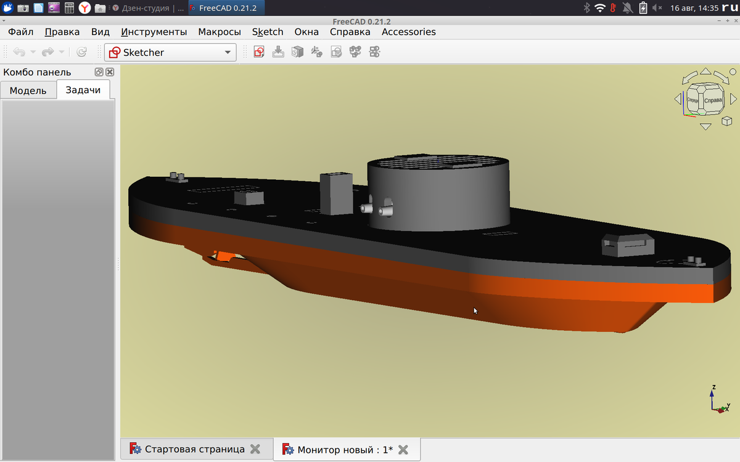Open the Справка menu
Viewport: 740px width, 462px height.
pyautogui.click(x=350, y=32)
